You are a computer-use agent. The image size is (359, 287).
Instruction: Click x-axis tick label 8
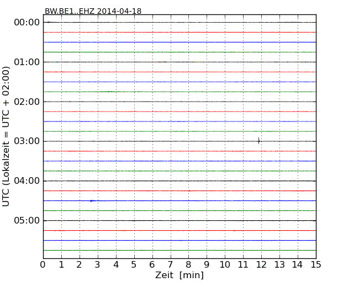188,264
